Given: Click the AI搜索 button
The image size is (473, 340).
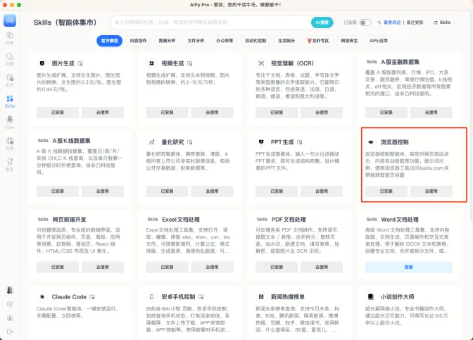Looking at the screenshot, I should coord(322,23).
